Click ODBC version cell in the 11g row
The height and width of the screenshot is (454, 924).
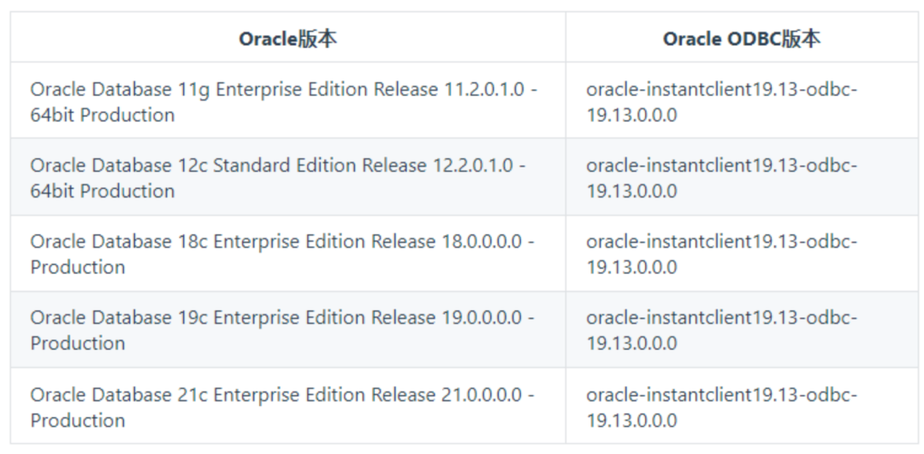coord(741,102)
